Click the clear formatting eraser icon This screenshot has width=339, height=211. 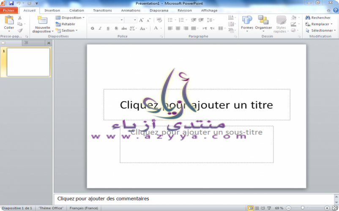click(x=159, y=20)
